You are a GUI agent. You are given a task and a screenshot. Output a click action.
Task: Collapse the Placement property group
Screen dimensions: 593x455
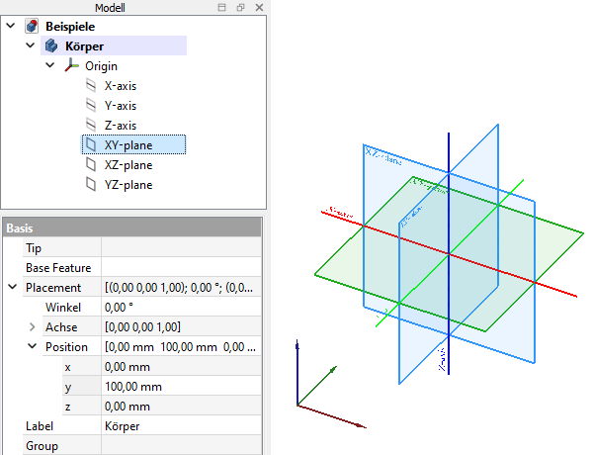pos(12,288)
